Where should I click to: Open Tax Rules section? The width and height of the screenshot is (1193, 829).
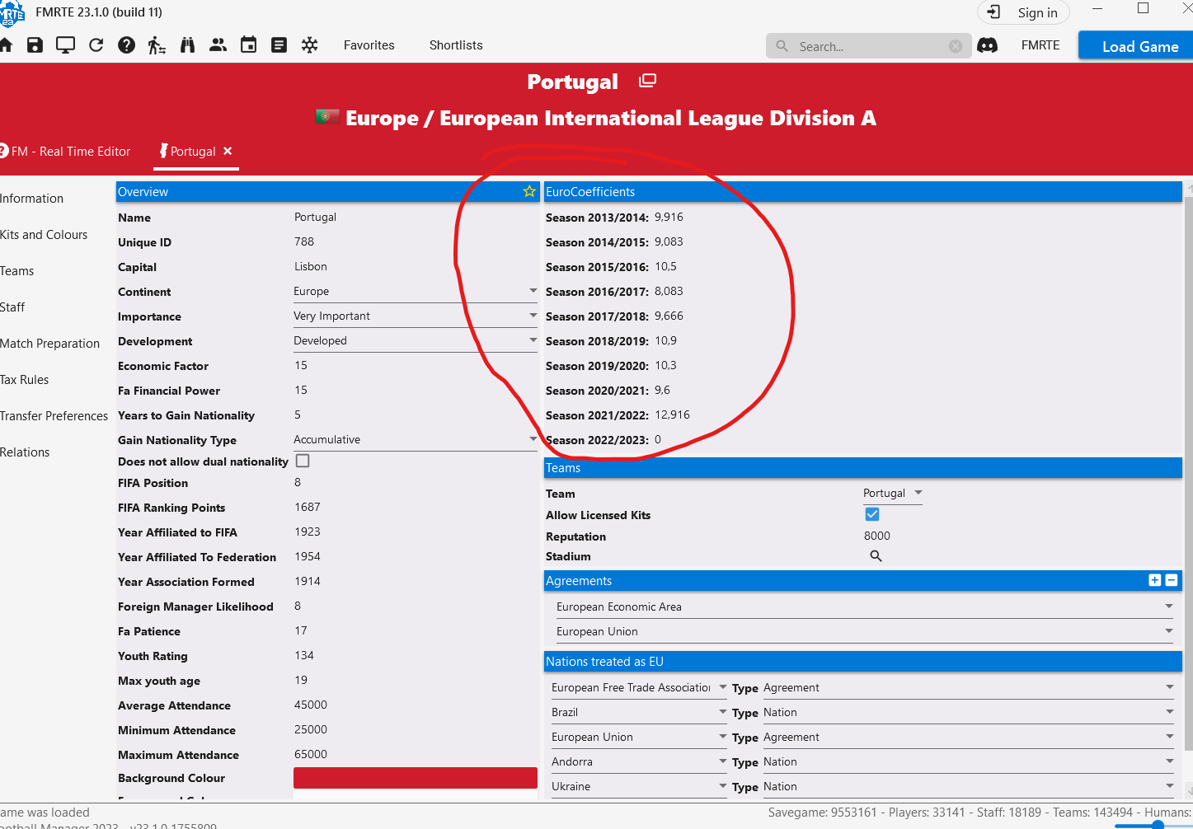tap(24, 380)
